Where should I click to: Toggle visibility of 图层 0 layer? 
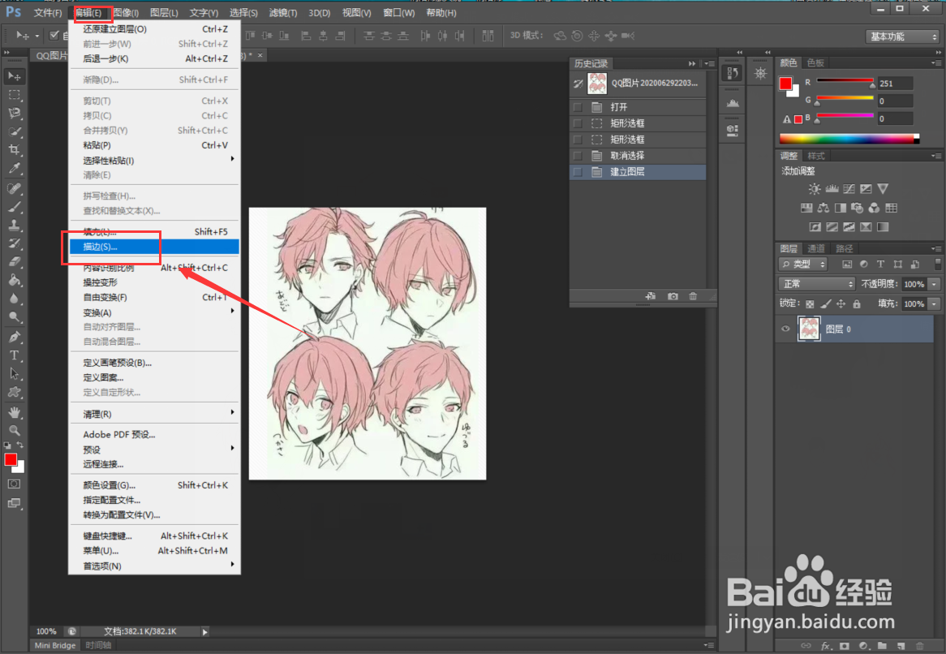point(785,329)
